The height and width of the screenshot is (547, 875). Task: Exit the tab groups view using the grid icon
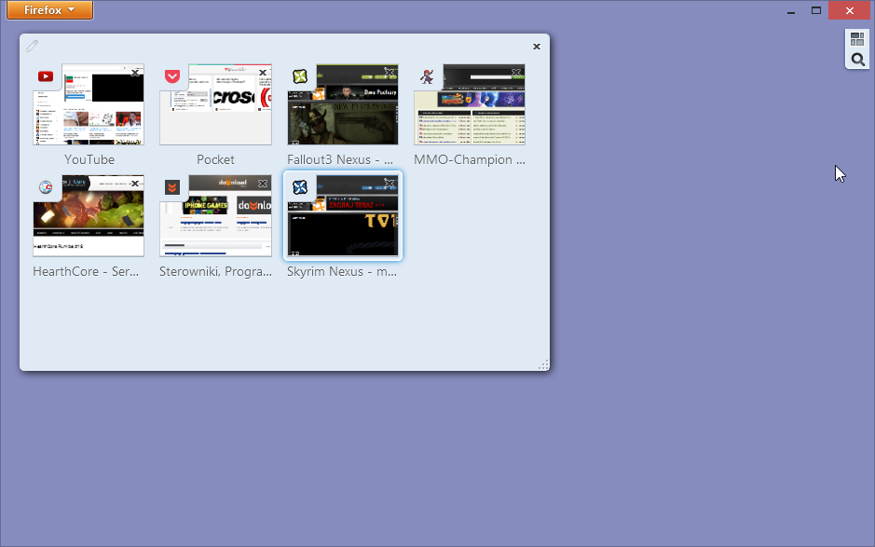click(857, 39)
